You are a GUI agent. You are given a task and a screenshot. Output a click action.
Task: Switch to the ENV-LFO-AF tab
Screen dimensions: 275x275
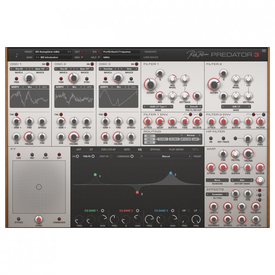click(108, 149)
